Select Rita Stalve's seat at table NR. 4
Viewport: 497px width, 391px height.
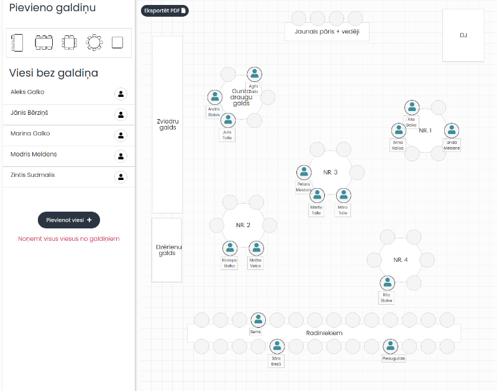point(387,283)
